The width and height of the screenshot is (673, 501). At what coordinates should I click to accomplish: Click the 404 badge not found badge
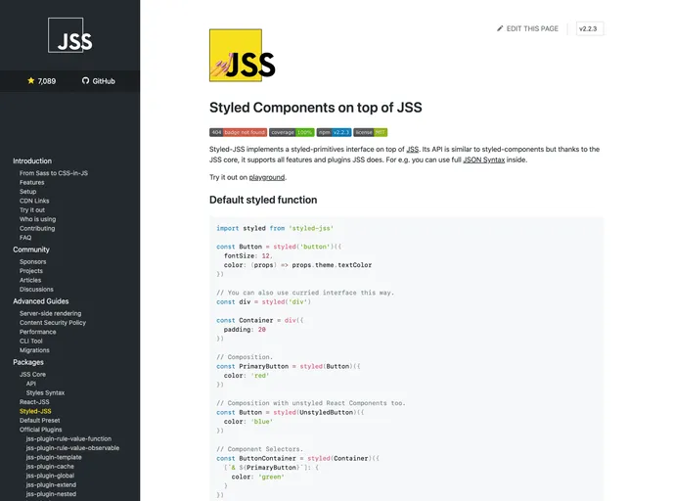click(x=239, y=132)
